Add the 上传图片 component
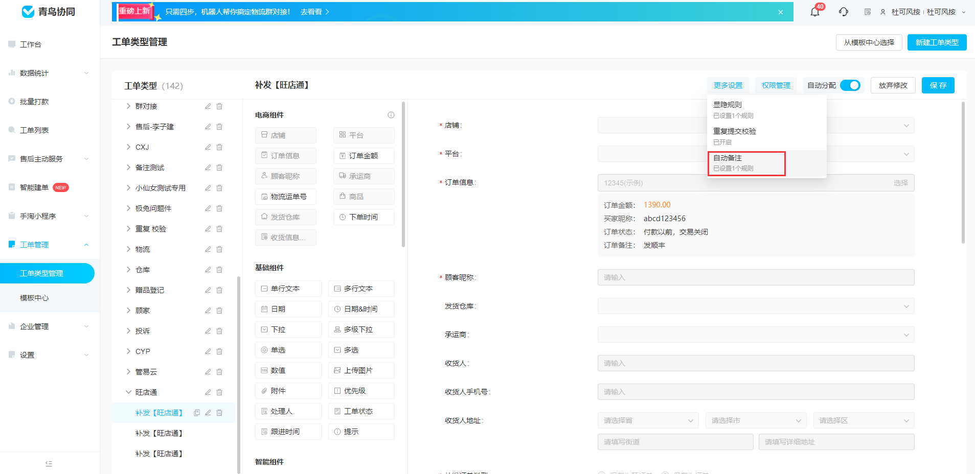The height and width of the screenshot is (474, 975). [x=361, y=370]
